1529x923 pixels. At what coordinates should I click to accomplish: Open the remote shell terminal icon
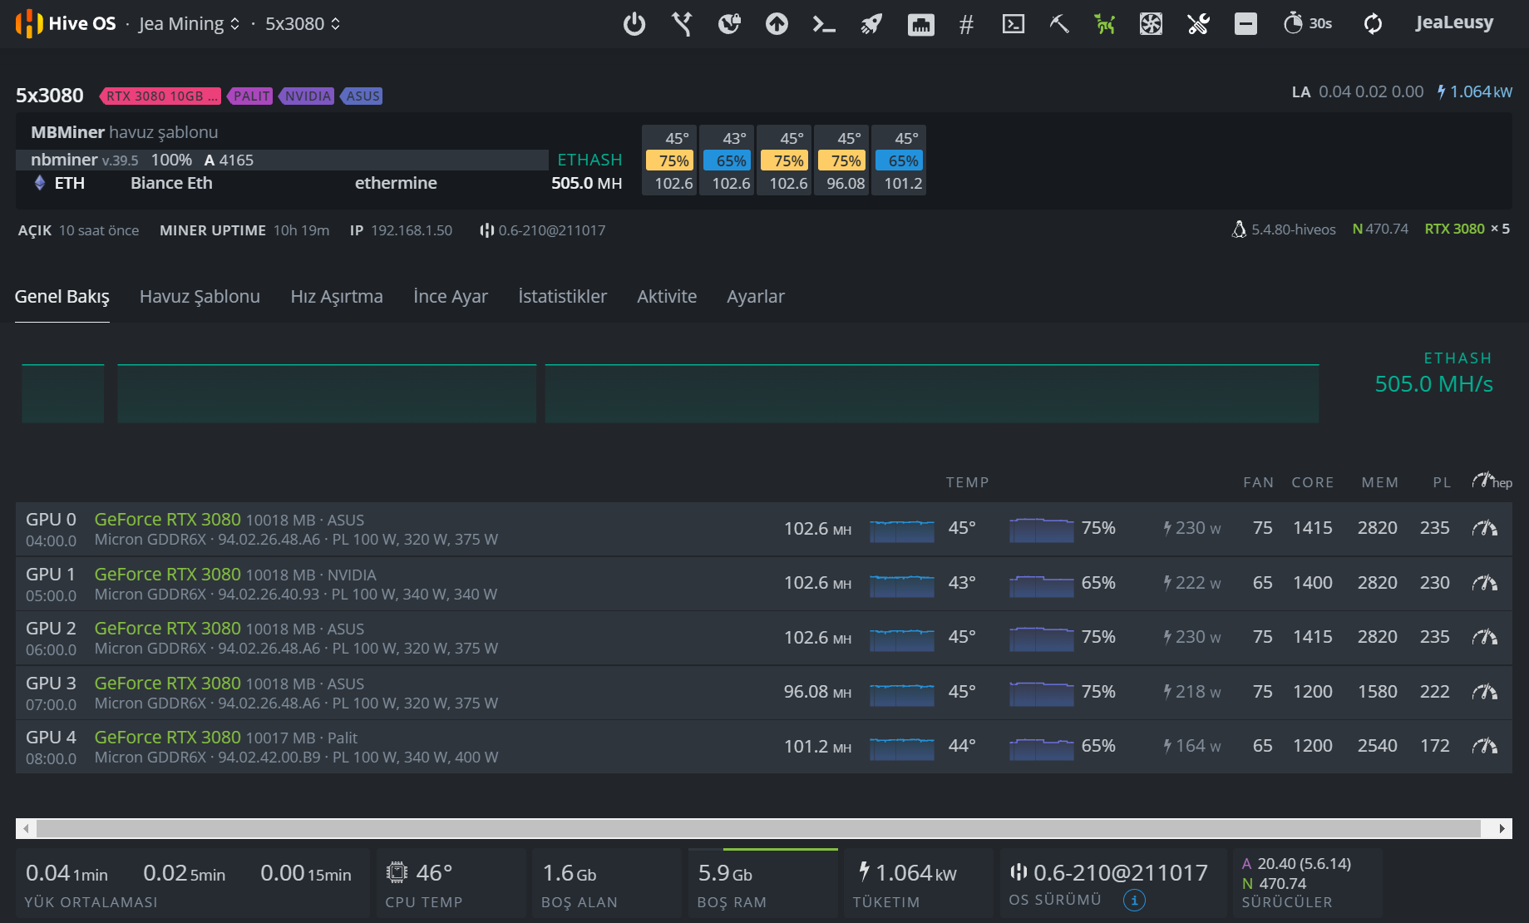pos(1014,24)
